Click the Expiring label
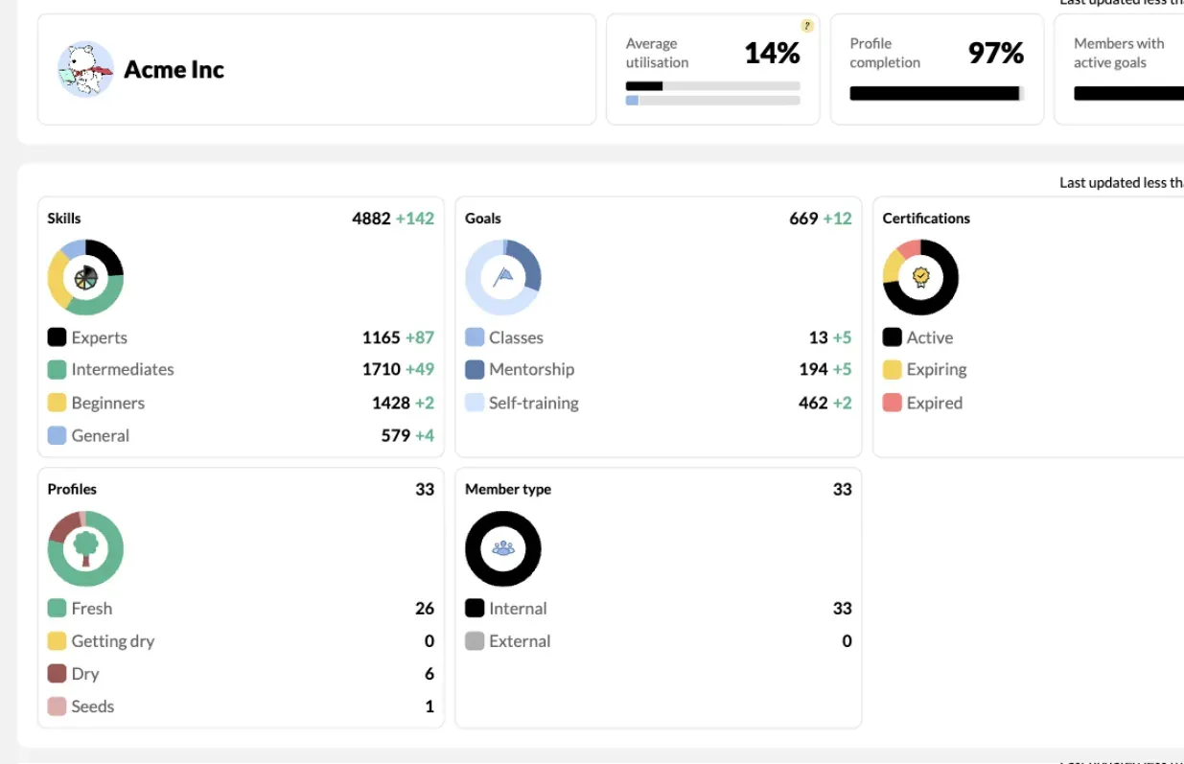 tap(937, 369)
